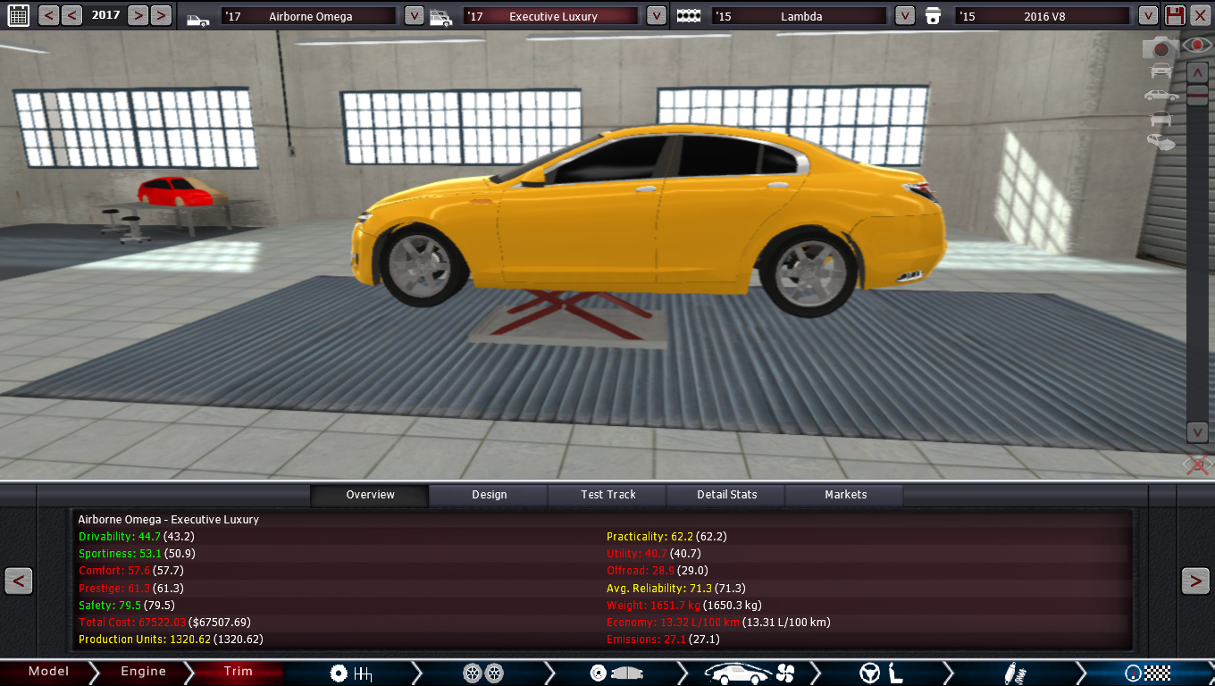Expand the Lambda engine family dropdown
The height and width of the screenshot is (686, 1215).
pyautogui.click(x=904, y=16)
